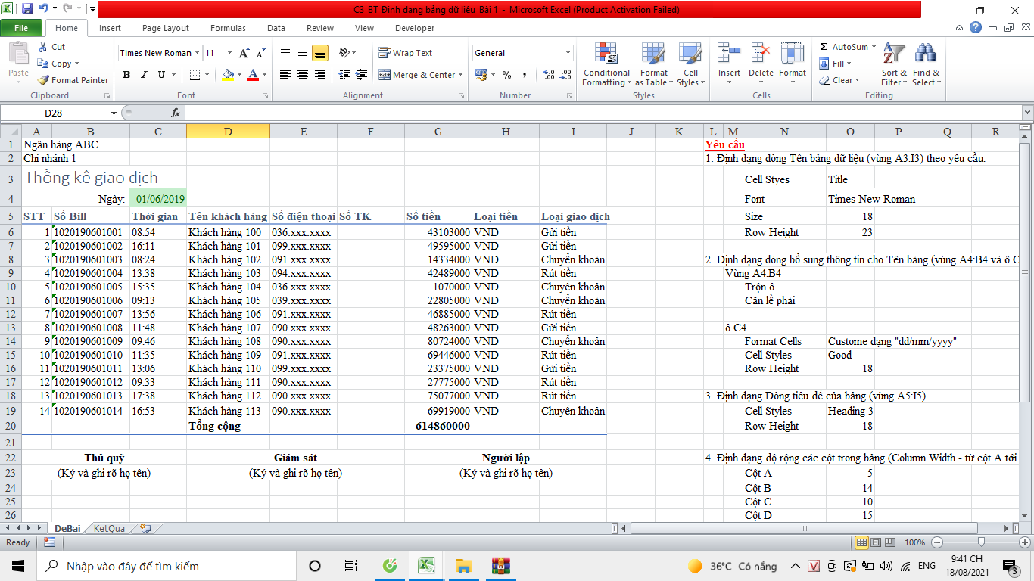Open Cell Styles gallery
Image resolution: width=1034 pixels, height=581 pixels.
pyautogui.click(x=690, y=65)
